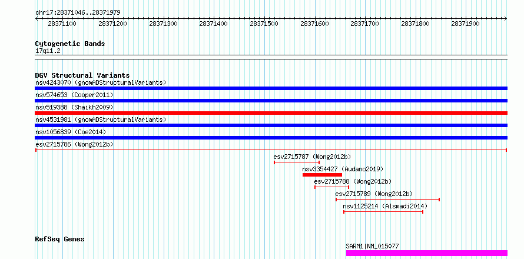524x259 pixels.
Task: Open variant label nsv4531981 (gnomADStructuralVariants)
Action: pos(101,119)
